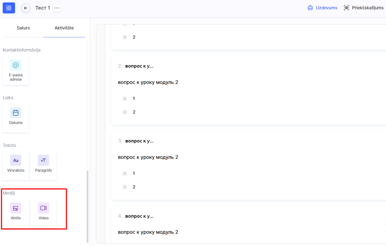The height and width of the screenshot is (246, 386).
Task: Switch to the Aktivitāte tab
Action: [x=64, y=28]
